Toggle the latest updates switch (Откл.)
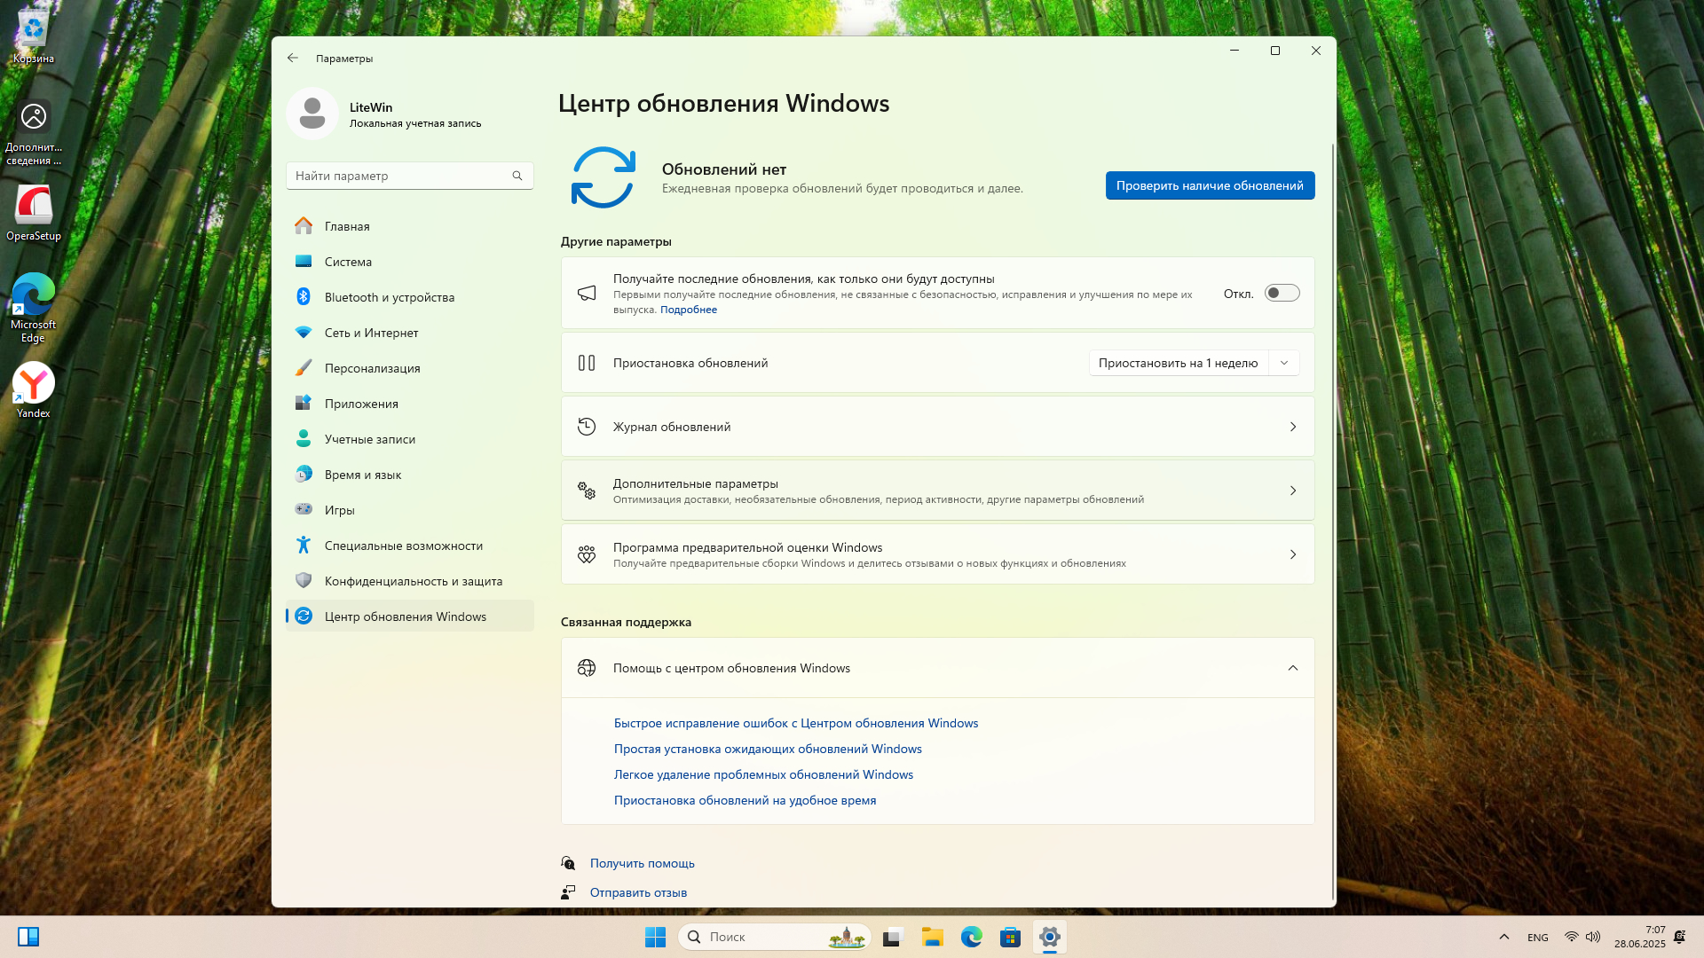Viewport: 1704px width, 958px height. click(1282, 293)
